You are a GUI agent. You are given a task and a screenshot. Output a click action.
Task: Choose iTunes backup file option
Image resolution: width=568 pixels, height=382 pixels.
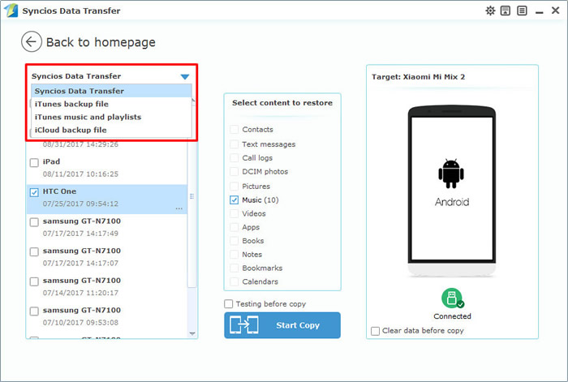pos(111,104)
